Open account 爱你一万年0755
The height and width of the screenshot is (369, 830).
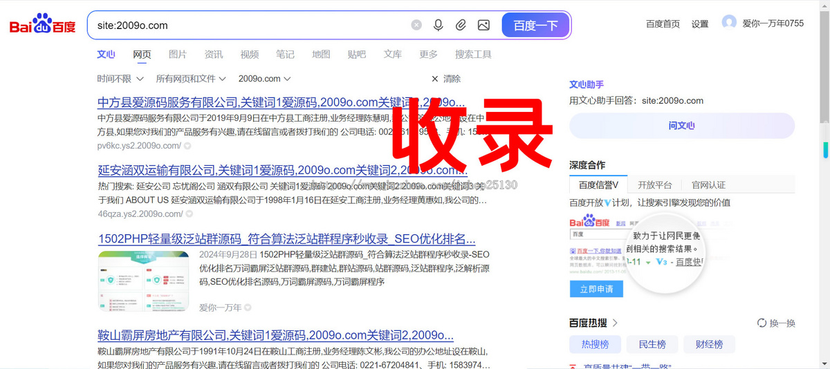(773, 23)
